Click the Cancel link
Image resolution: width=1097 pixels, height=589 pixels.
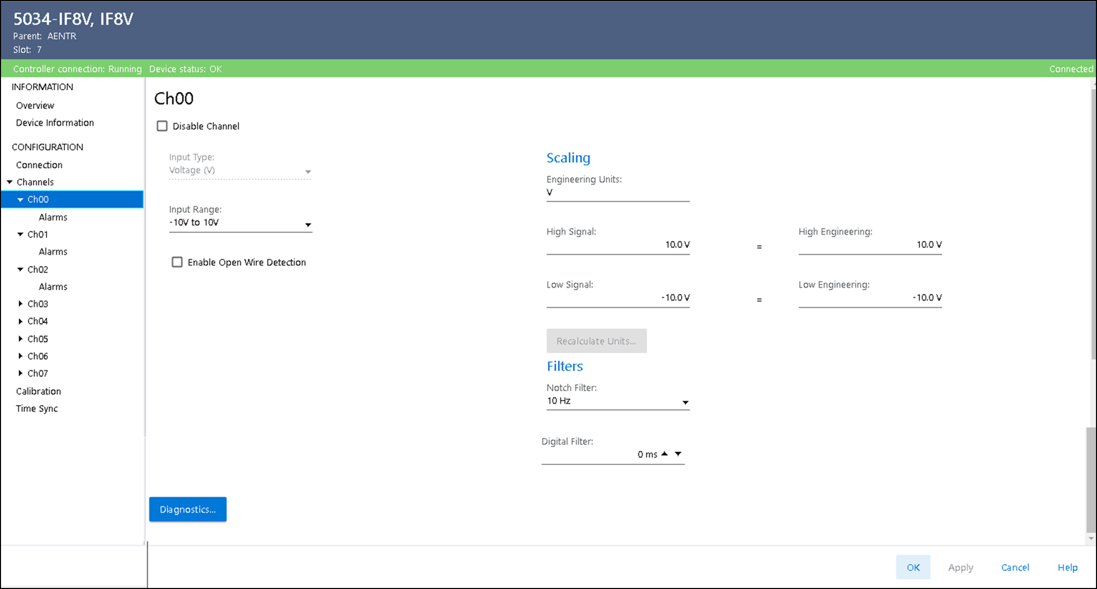(1015, 567)
